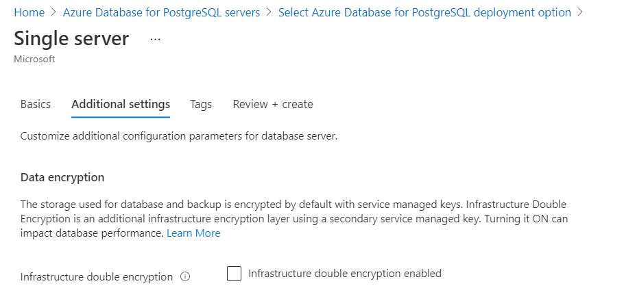
Task: Navigate to Home in the breadcrumb
Action: click(x=29, y=13)
